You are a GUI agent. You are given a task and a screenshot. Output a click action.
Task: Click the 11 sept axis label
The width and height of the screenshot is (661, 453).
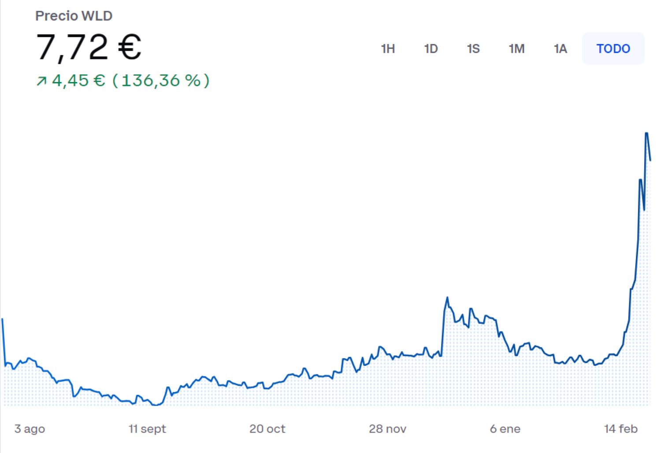[x=147, y=429]
